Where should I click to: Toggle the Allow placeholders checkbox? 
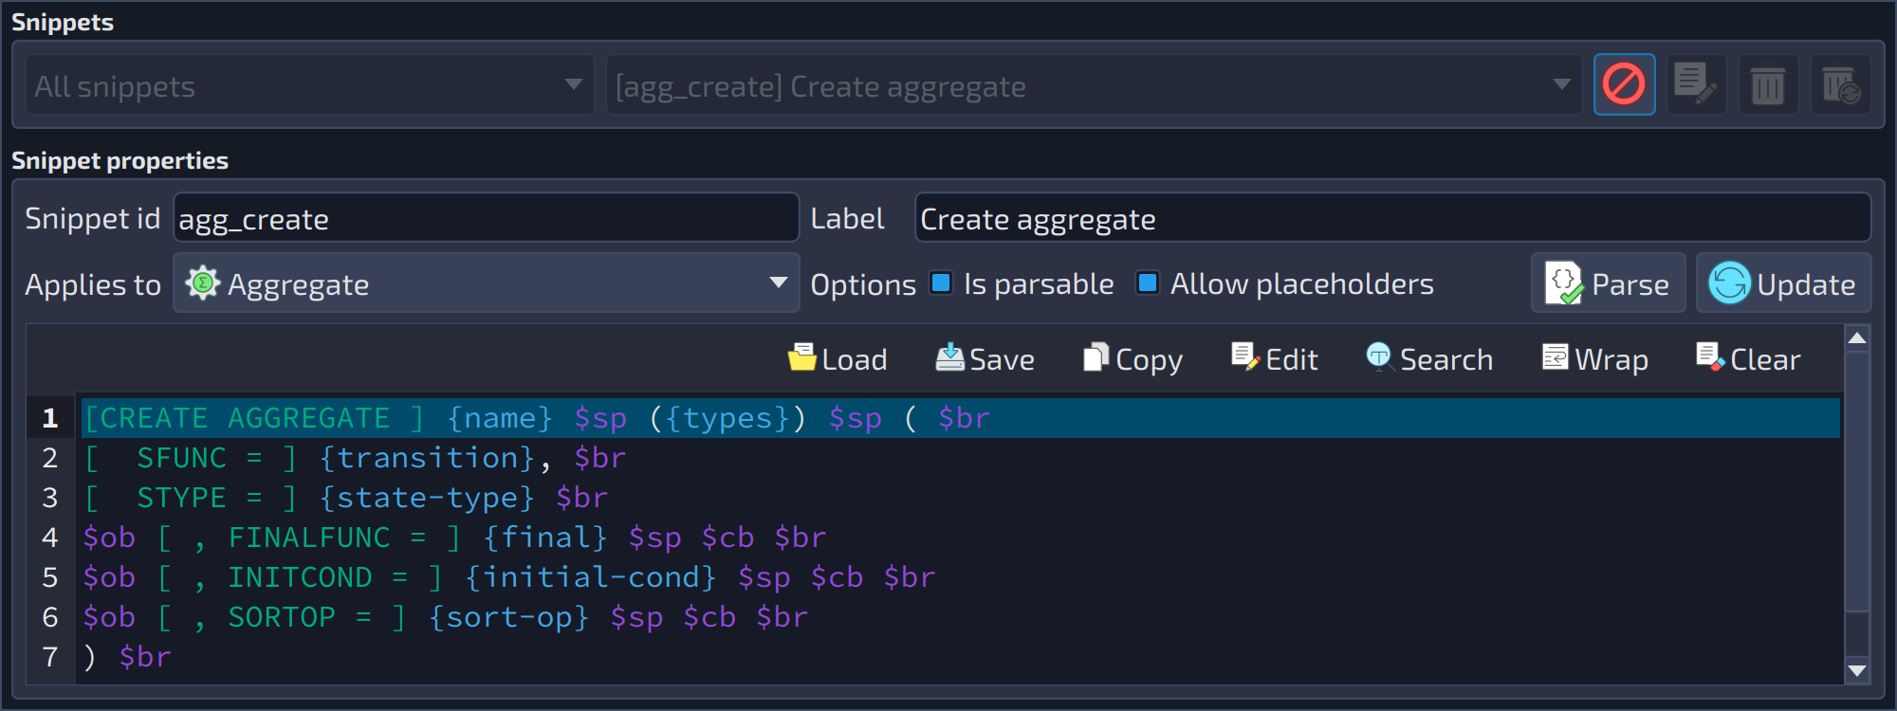click(1148, 283)
